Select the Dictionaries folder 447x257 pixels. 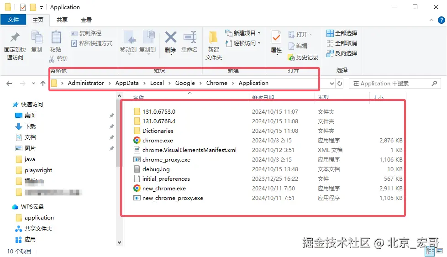coord(153,131)
